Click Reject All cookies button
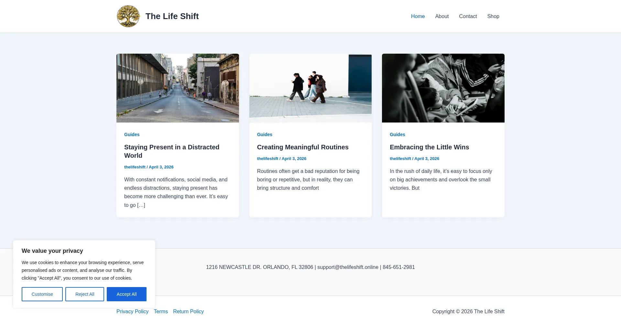The width and height of the screenshot is (621, 321). pyautogui.click(x=85, y=294)
